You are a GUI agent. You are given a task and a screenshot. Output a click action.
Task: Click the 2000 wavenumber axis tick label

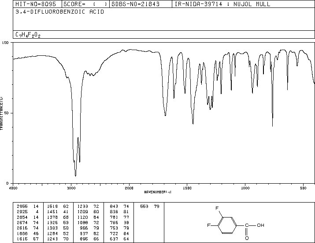[129, 188]
